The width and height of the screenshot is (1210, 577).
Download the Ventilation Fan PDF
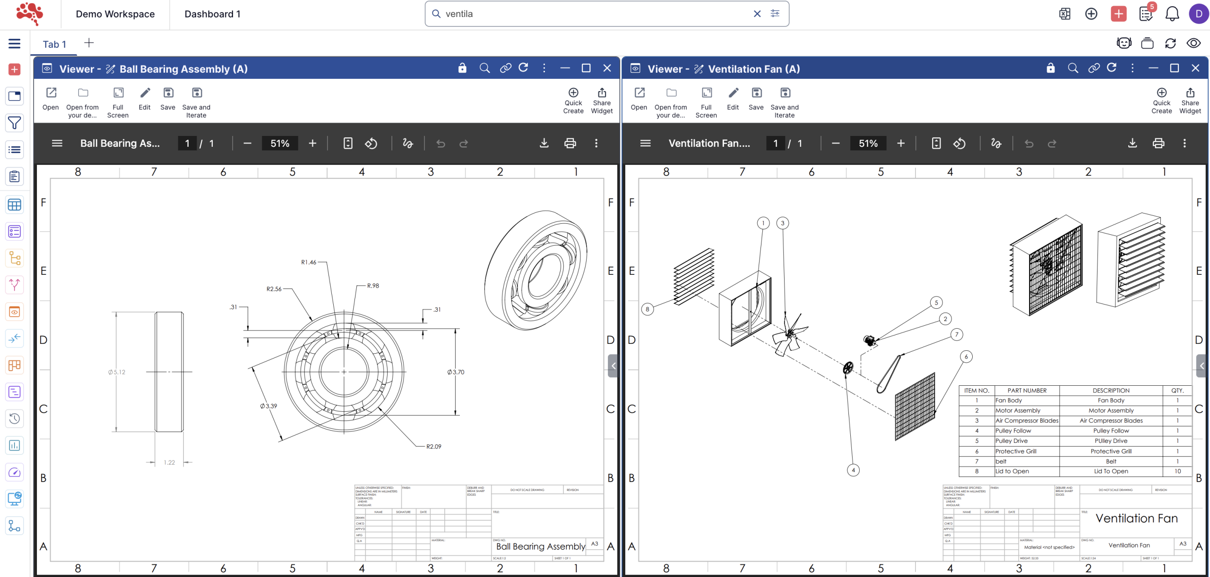(1132, 143)
